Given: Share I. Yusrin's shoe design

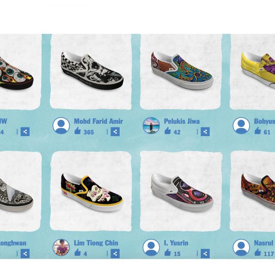Looking at the screenshot, I should (x=205, y=253).
